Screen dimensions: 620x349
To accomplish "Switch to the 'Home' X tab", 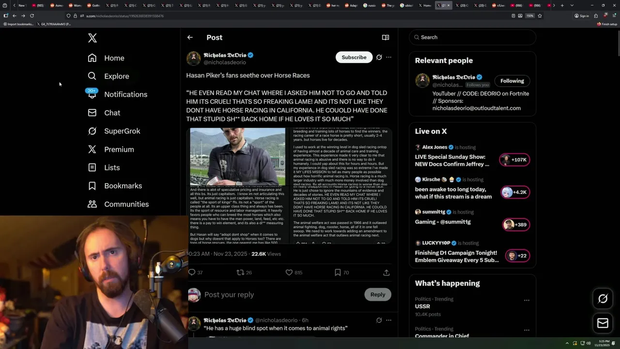I will [x=424, y=5].
